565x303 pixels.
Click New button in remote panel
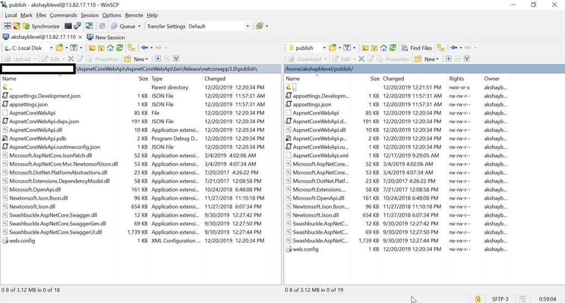(427, 59)
